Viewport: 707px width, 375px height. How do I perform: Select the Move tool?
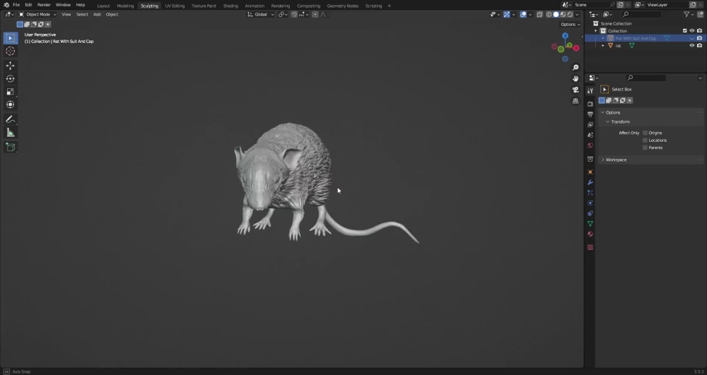pos(10,66)
